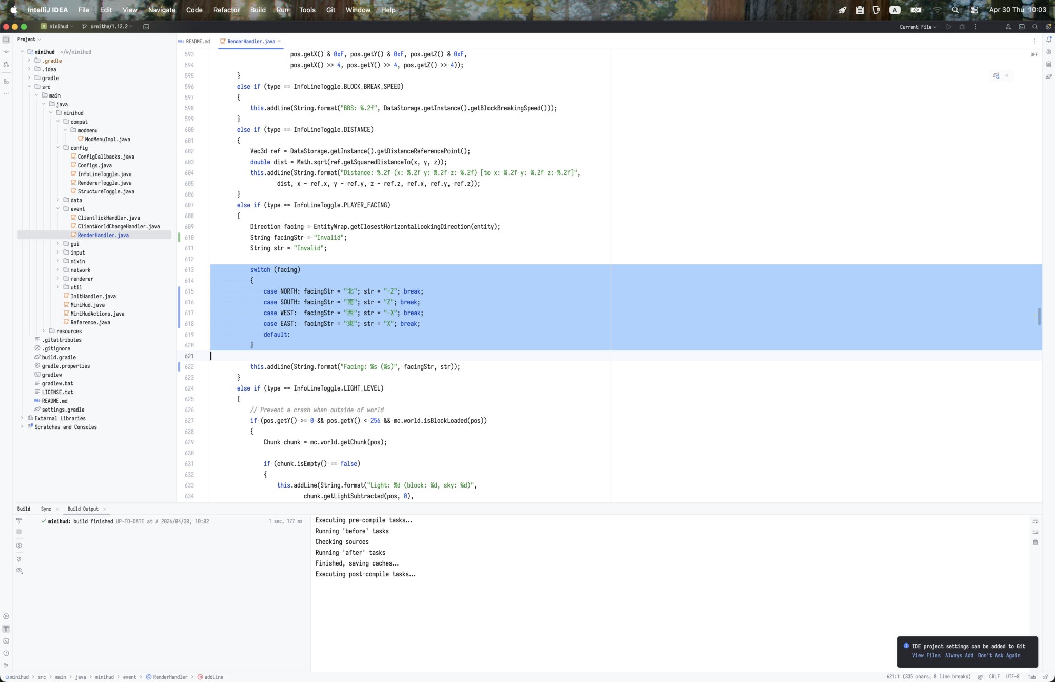This screenshot has height=682, width=1055.
Task: Open IDE settings gear in title bar
Action: point(1048,27)
